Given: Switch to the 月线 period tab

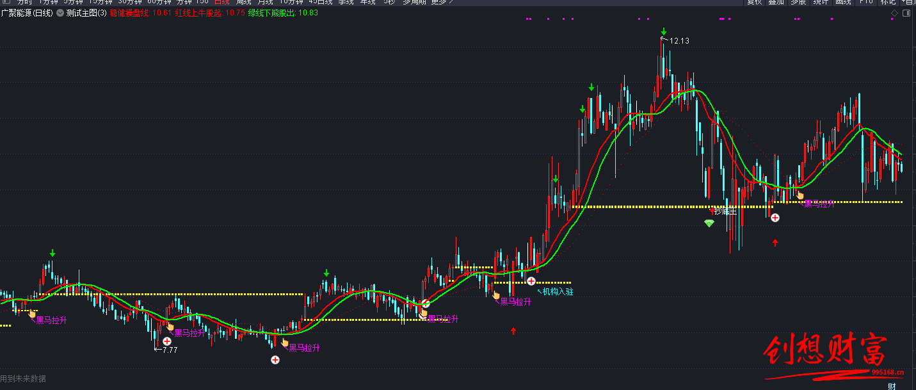Looking at the screenshot, I should pos(265,3).
